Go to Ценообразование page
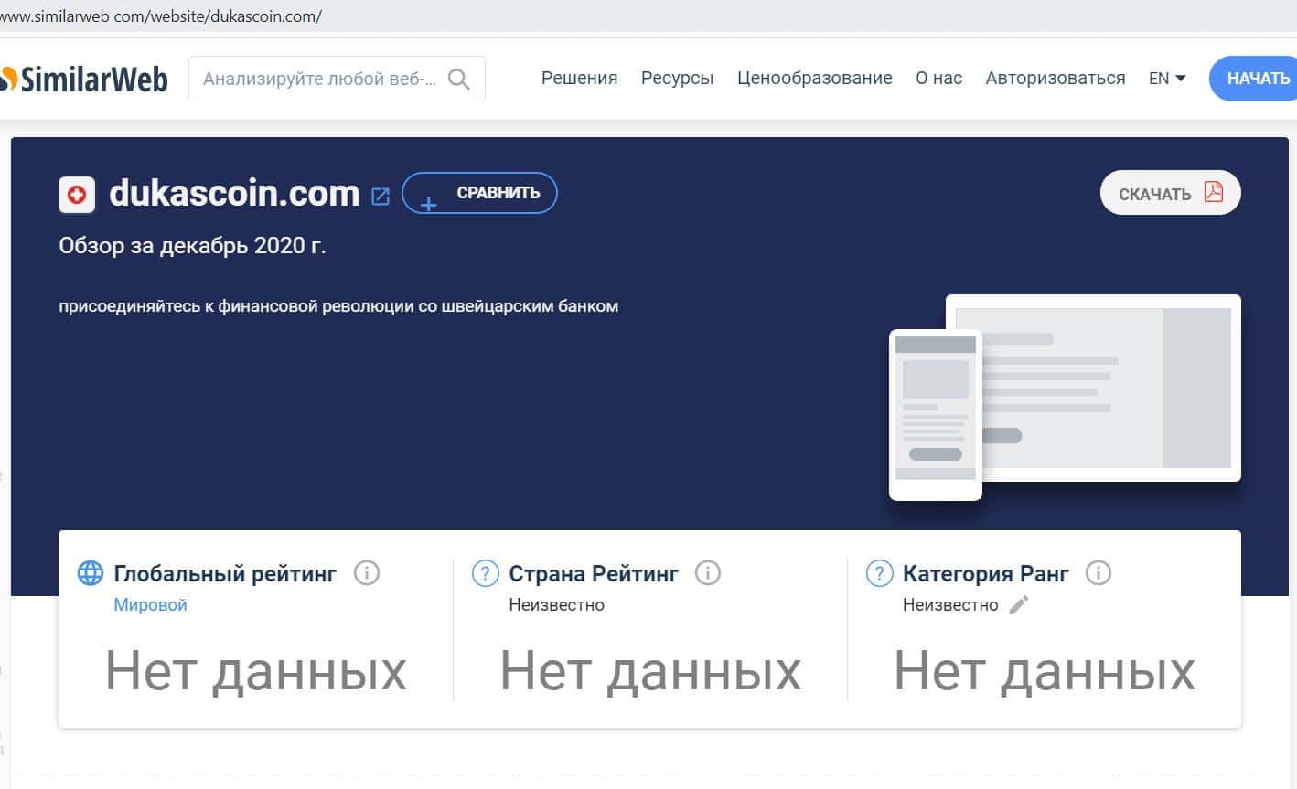Image resolution: width=1297 pixels, height=789 pixels. point(815,79)
